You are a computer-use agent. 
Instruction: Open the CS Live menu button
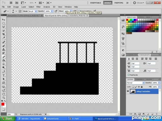point(139,3)
